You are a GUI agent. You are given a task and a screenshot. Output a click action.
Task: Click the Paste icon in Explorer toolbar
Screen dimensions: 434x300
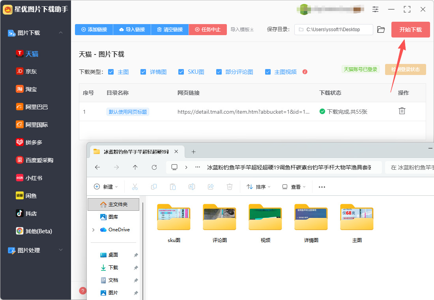(173, 187)
